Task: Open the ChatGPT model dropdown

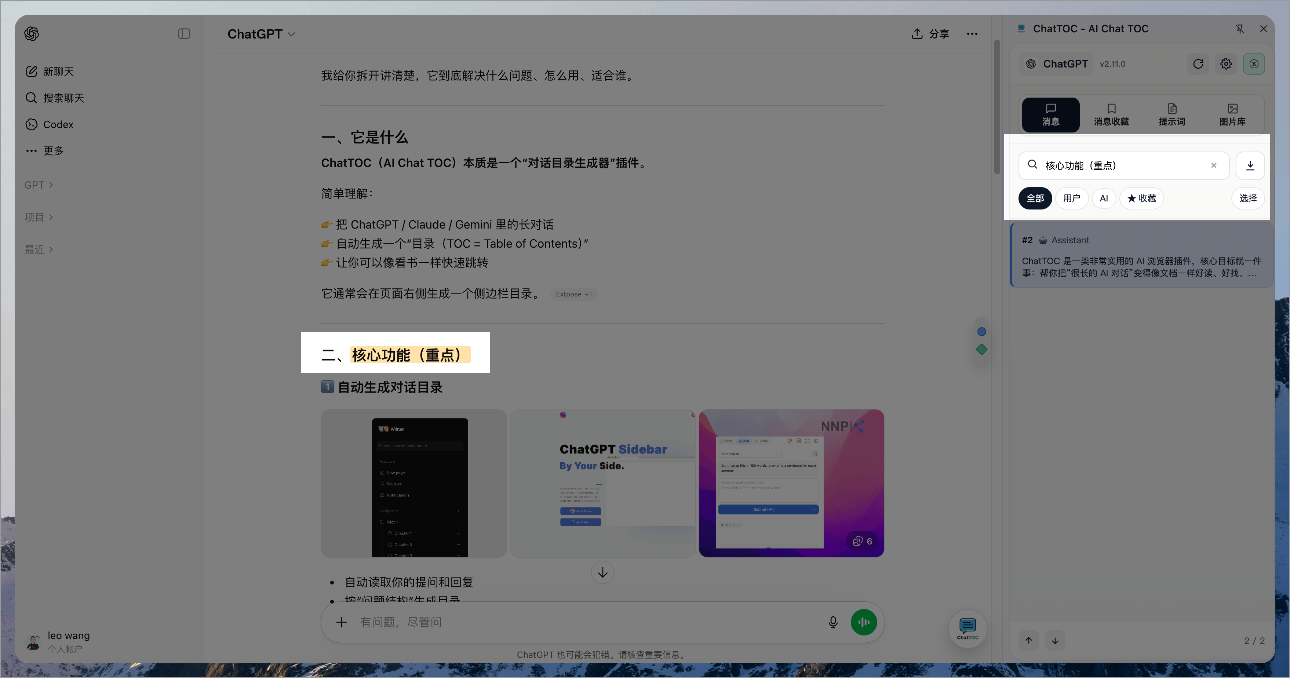Action: (x=261, y=34)
